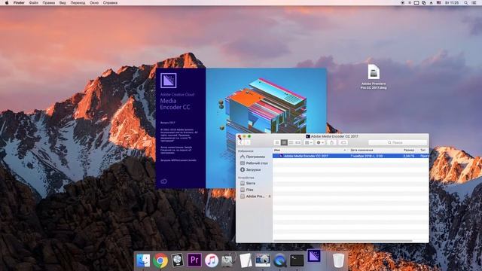Switch Finder to list view
This screenshot has height=271, width=482.
284,142
